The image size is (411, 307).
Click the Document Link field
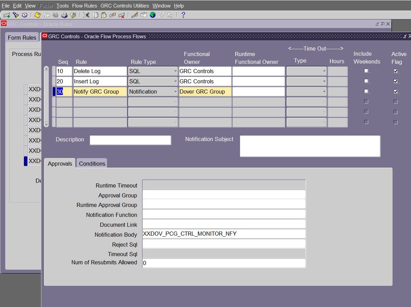224,224
